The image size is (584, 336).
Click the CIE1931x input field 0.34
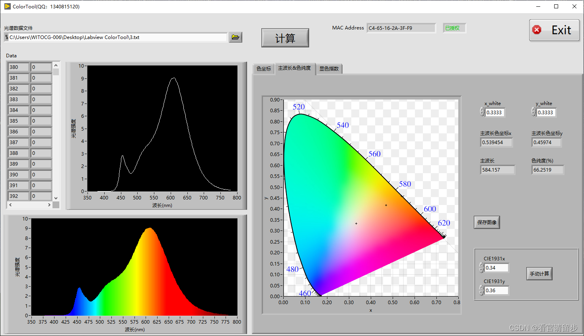coord(496,268)
